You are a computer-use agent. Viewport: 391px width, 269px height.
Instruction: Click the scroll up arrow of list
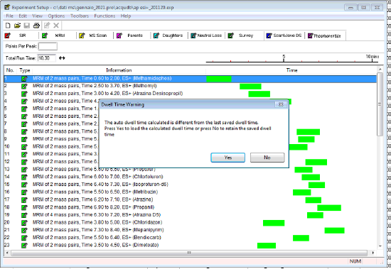pos(380,69)
